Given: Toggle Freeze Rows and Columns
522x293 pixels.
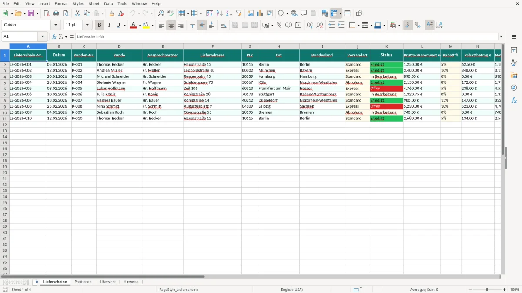Looking at the screenshot, I should 334,13.
